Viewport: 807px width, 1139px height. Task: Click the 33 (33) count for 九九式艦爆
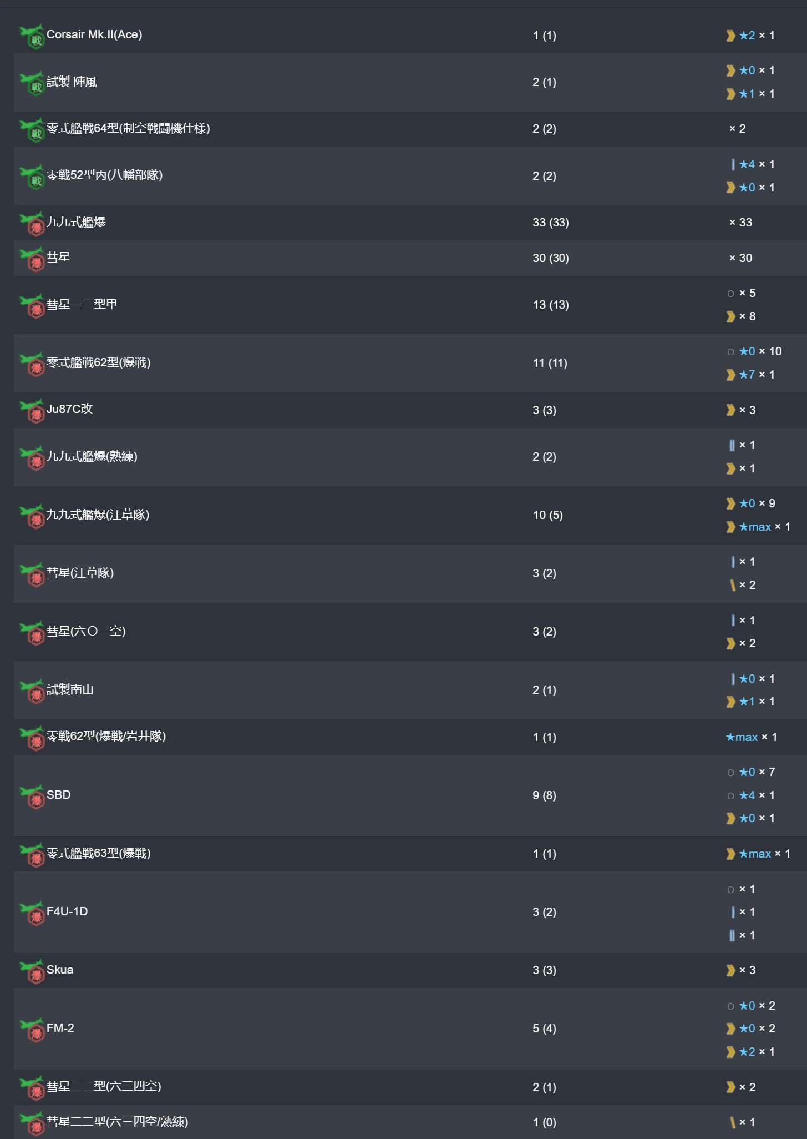[551, 223]
